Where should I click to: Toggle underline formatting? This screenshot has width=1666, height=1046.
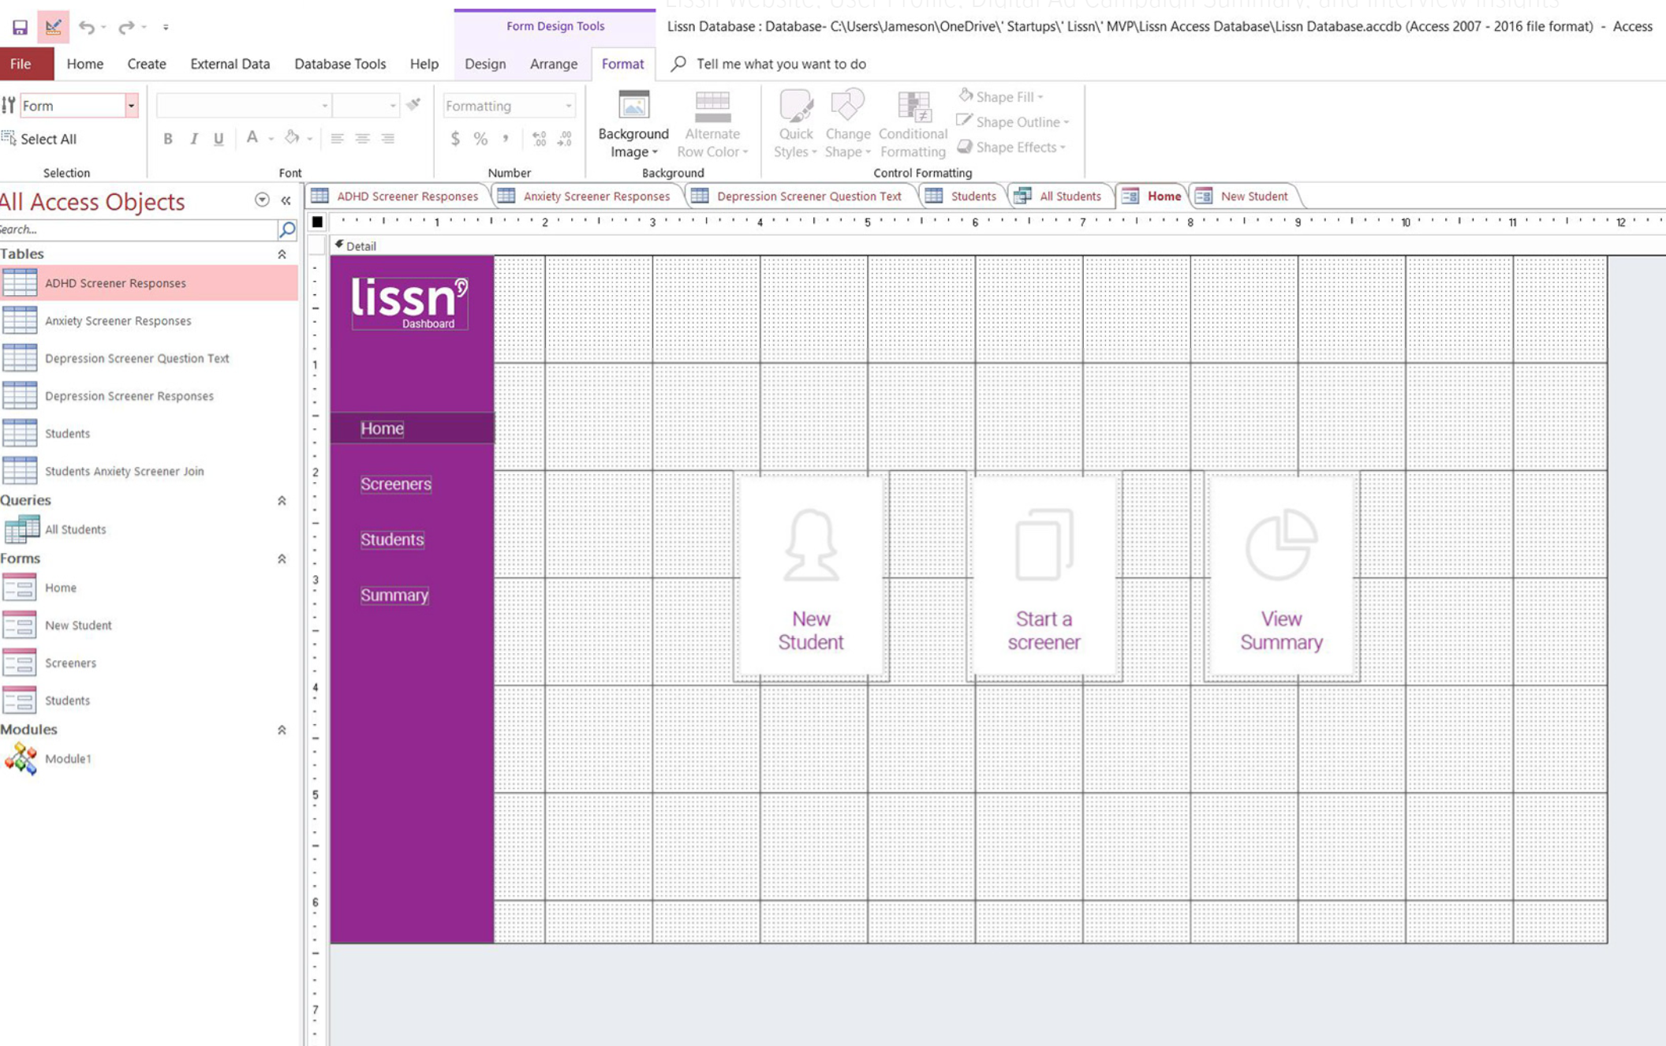pyautogui.click(x=219, y=139)
